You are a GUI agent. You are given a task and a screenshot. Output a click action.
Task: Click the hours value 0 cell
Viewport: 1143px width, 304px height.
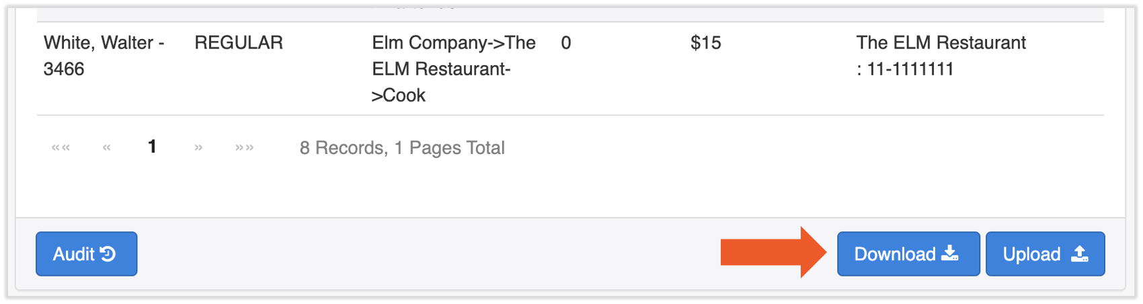tap(566, 43)
